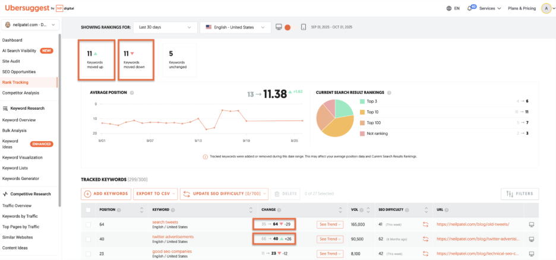Open See Trend for search tweets
This screenshot has width=556, height=260.
pyautogui.click(x=330, y=224)
